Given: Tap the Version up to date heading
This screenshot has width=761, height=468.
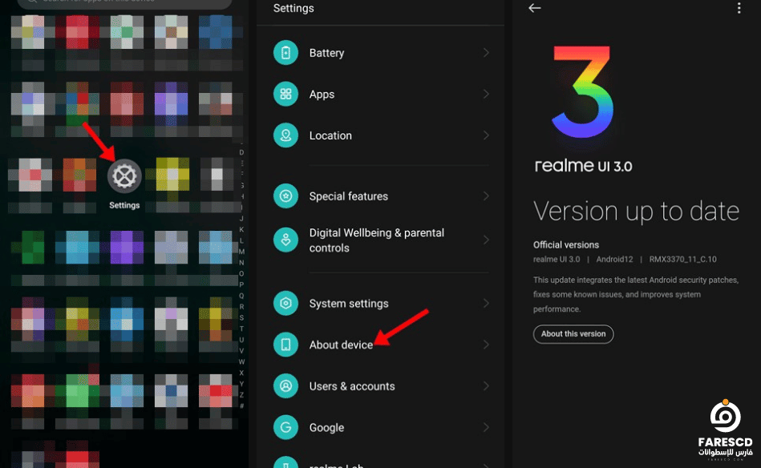Looking at the screenshot, I should coord(636,211).
